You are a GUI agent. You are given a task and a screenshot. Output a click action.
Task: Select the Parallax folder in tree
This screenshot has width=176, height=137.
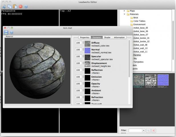137,55
